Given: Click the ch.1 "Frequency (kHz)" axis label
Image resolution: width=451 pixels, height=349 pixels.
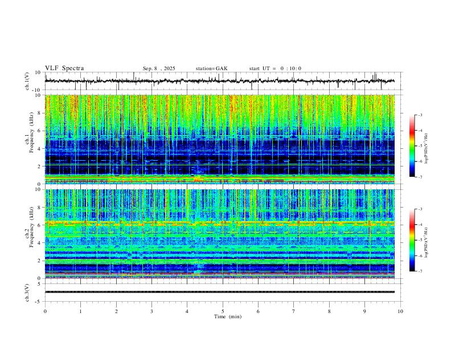Looking at the screenshot, I should [x=31, y=133].
